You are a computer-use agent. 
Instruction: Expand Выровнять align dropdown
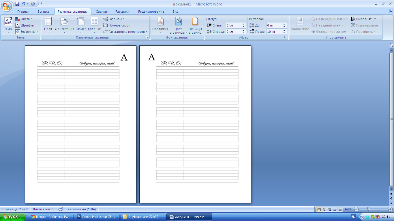tap(364, 19)
